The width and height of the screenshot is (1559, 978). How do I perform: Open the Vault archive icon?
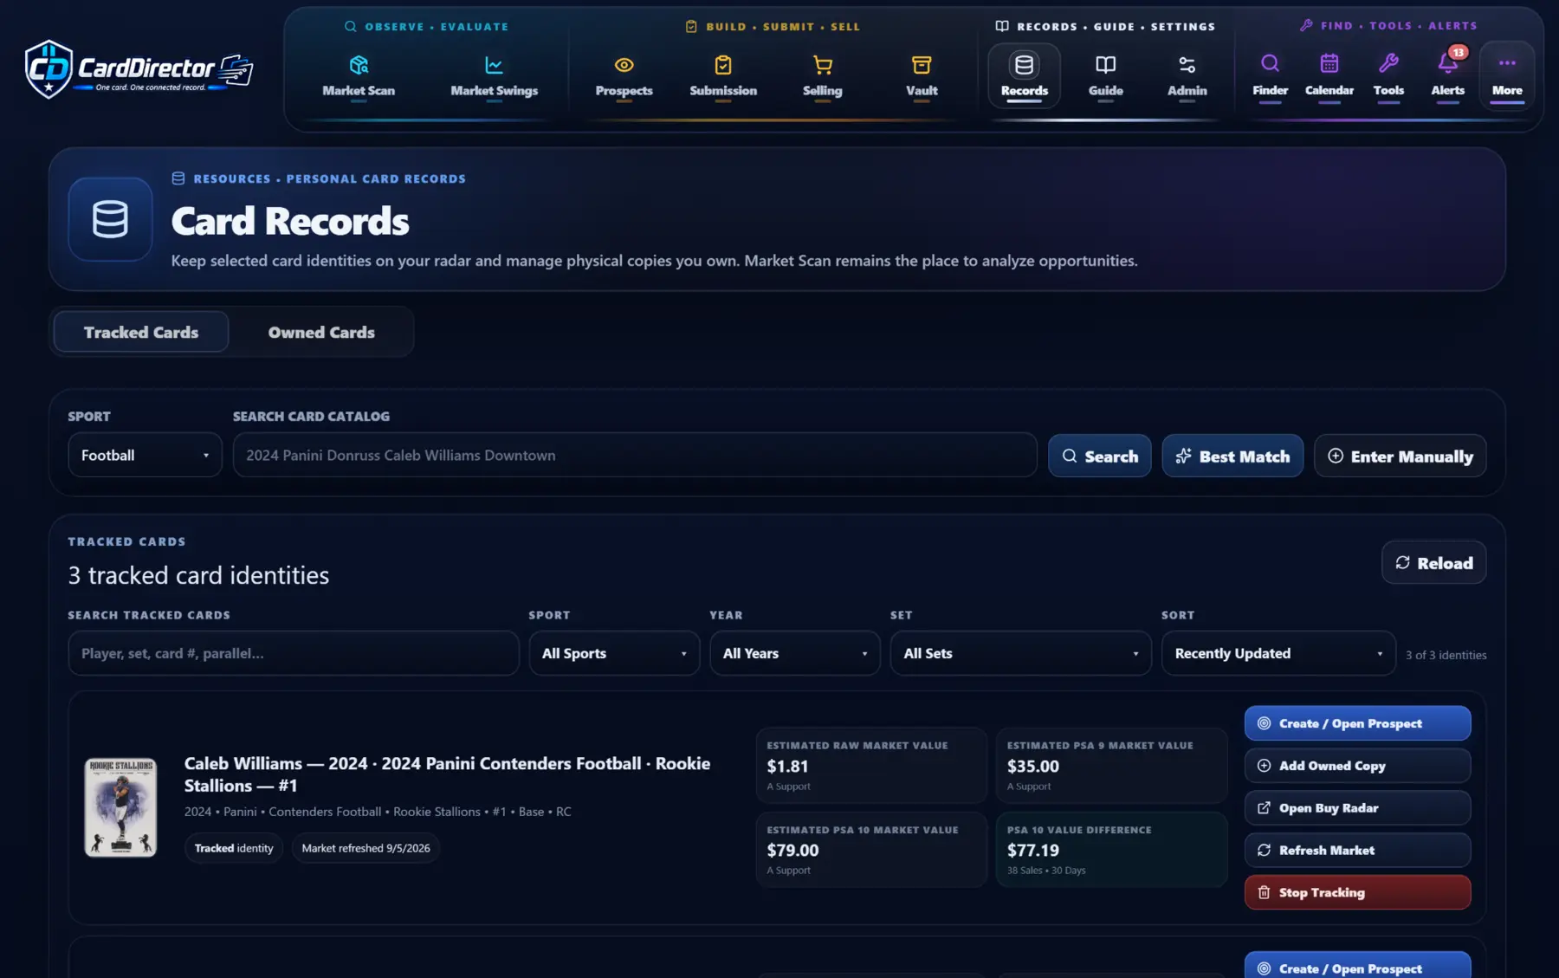pyautogui.click(x=922, y=65)
